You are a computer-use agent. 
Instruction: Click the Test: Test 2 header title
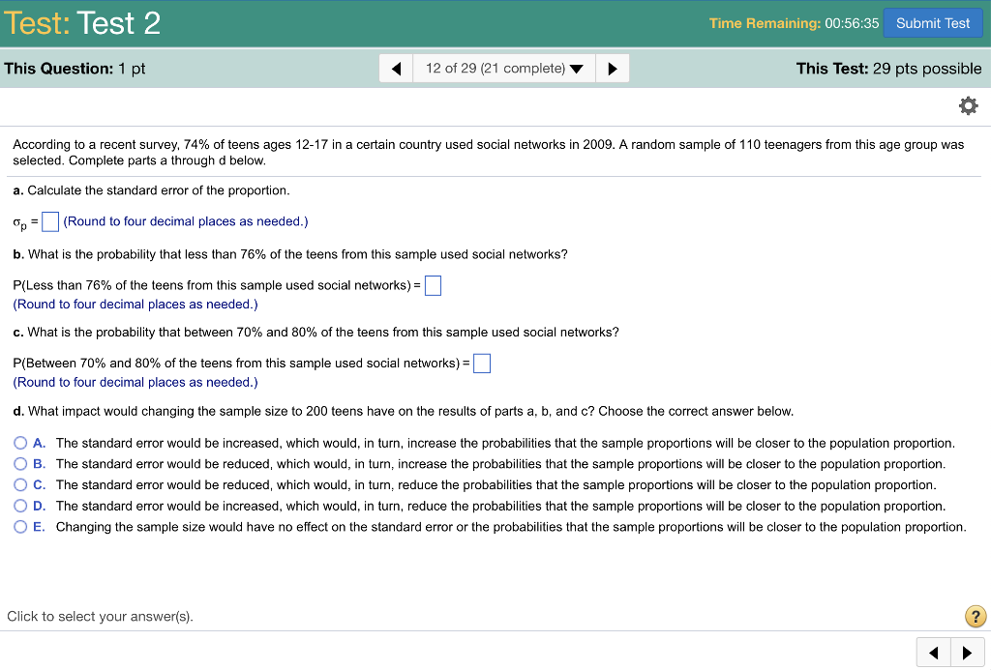pyautogui.click(x=82, y=20)
